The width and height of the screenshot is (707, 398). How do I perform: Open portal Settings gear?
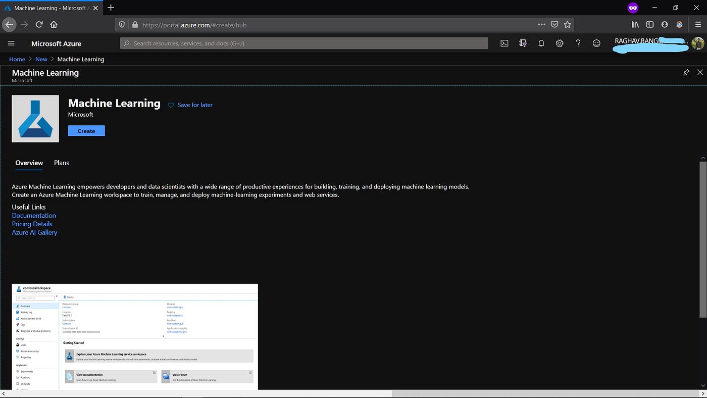560,43
